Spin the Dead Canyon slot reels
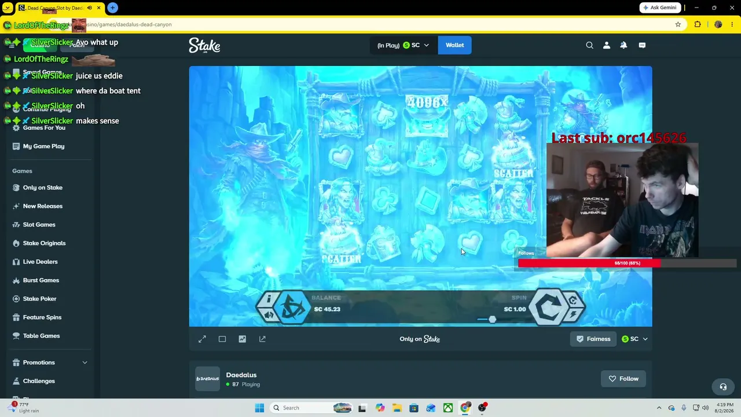The width and height of the screenshot is (741, 417). click(x=548, y=308)
